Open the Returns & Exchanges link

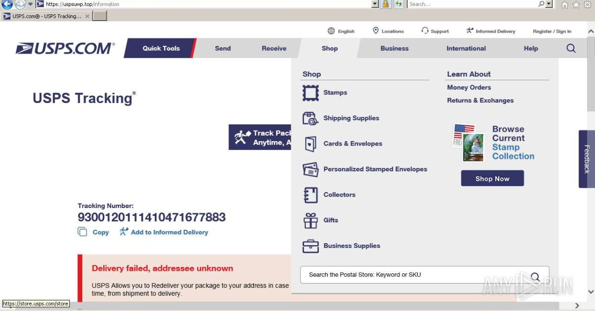(x=480, y=101)
